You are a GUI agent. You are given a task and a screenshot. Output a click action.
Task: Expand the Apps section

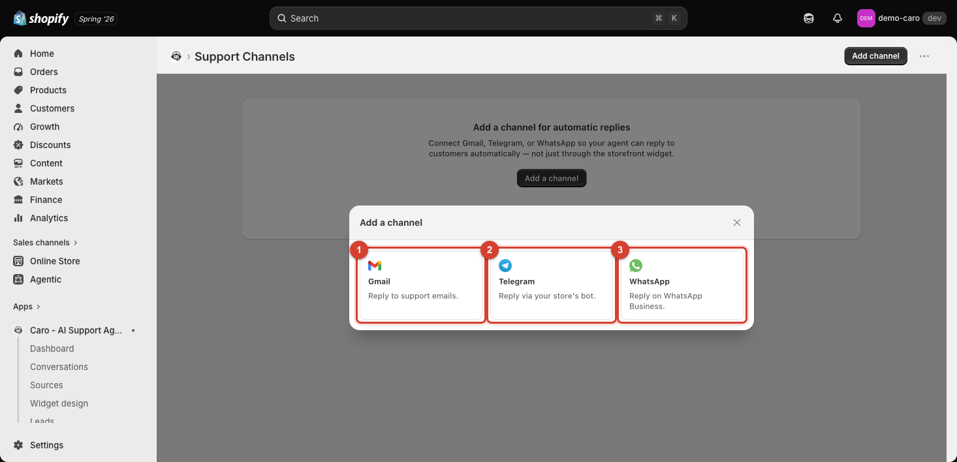[x=27, y=307]
